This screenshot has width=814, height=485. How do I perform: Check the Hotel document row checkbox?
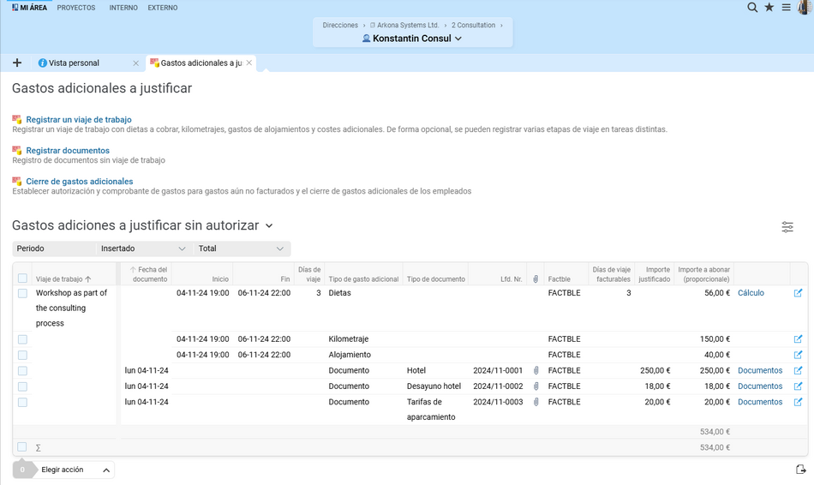click(x=22, y=371)
